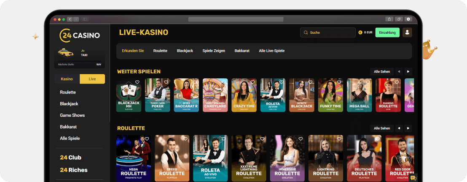The image size is (467, 182).
Task: Click the EUR coin balance icon
Action: pyautogui.click(x=360, y=32)
